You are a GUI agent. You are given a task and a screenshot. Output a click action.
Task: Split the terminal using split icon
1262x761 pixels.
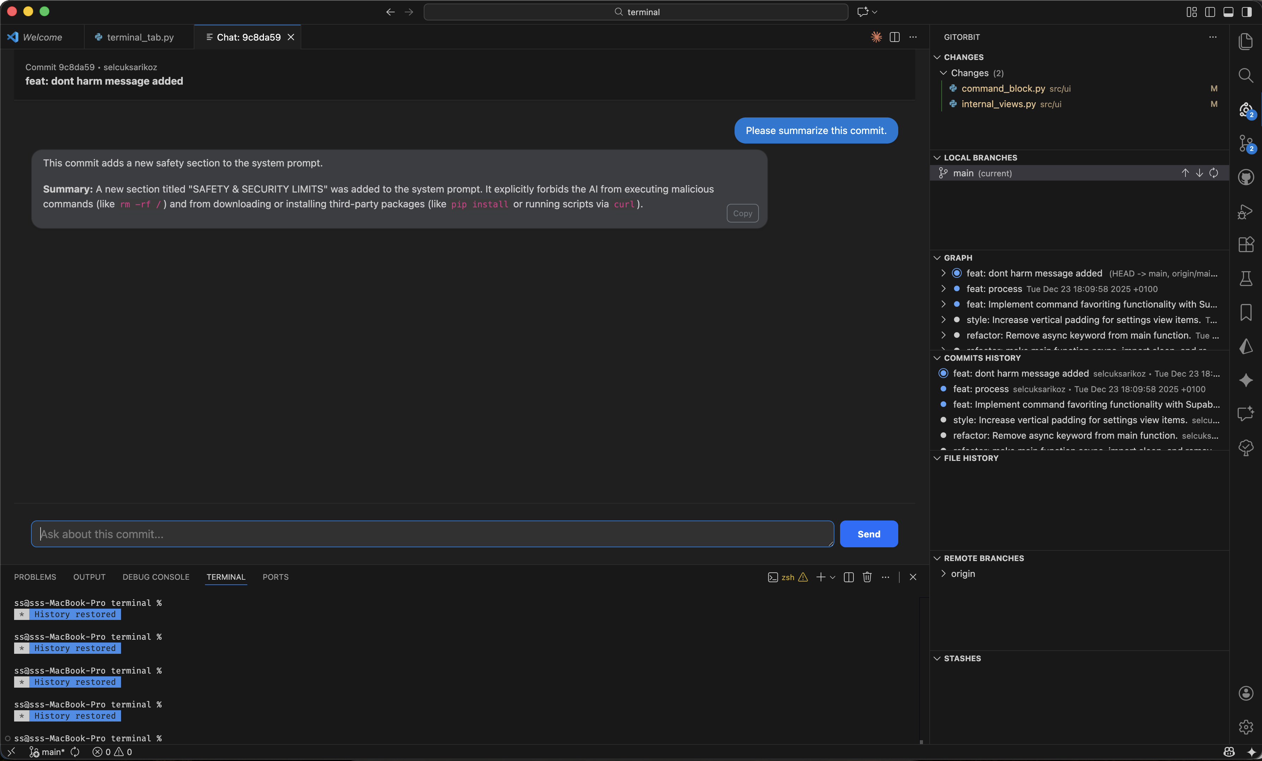point(848,577)
